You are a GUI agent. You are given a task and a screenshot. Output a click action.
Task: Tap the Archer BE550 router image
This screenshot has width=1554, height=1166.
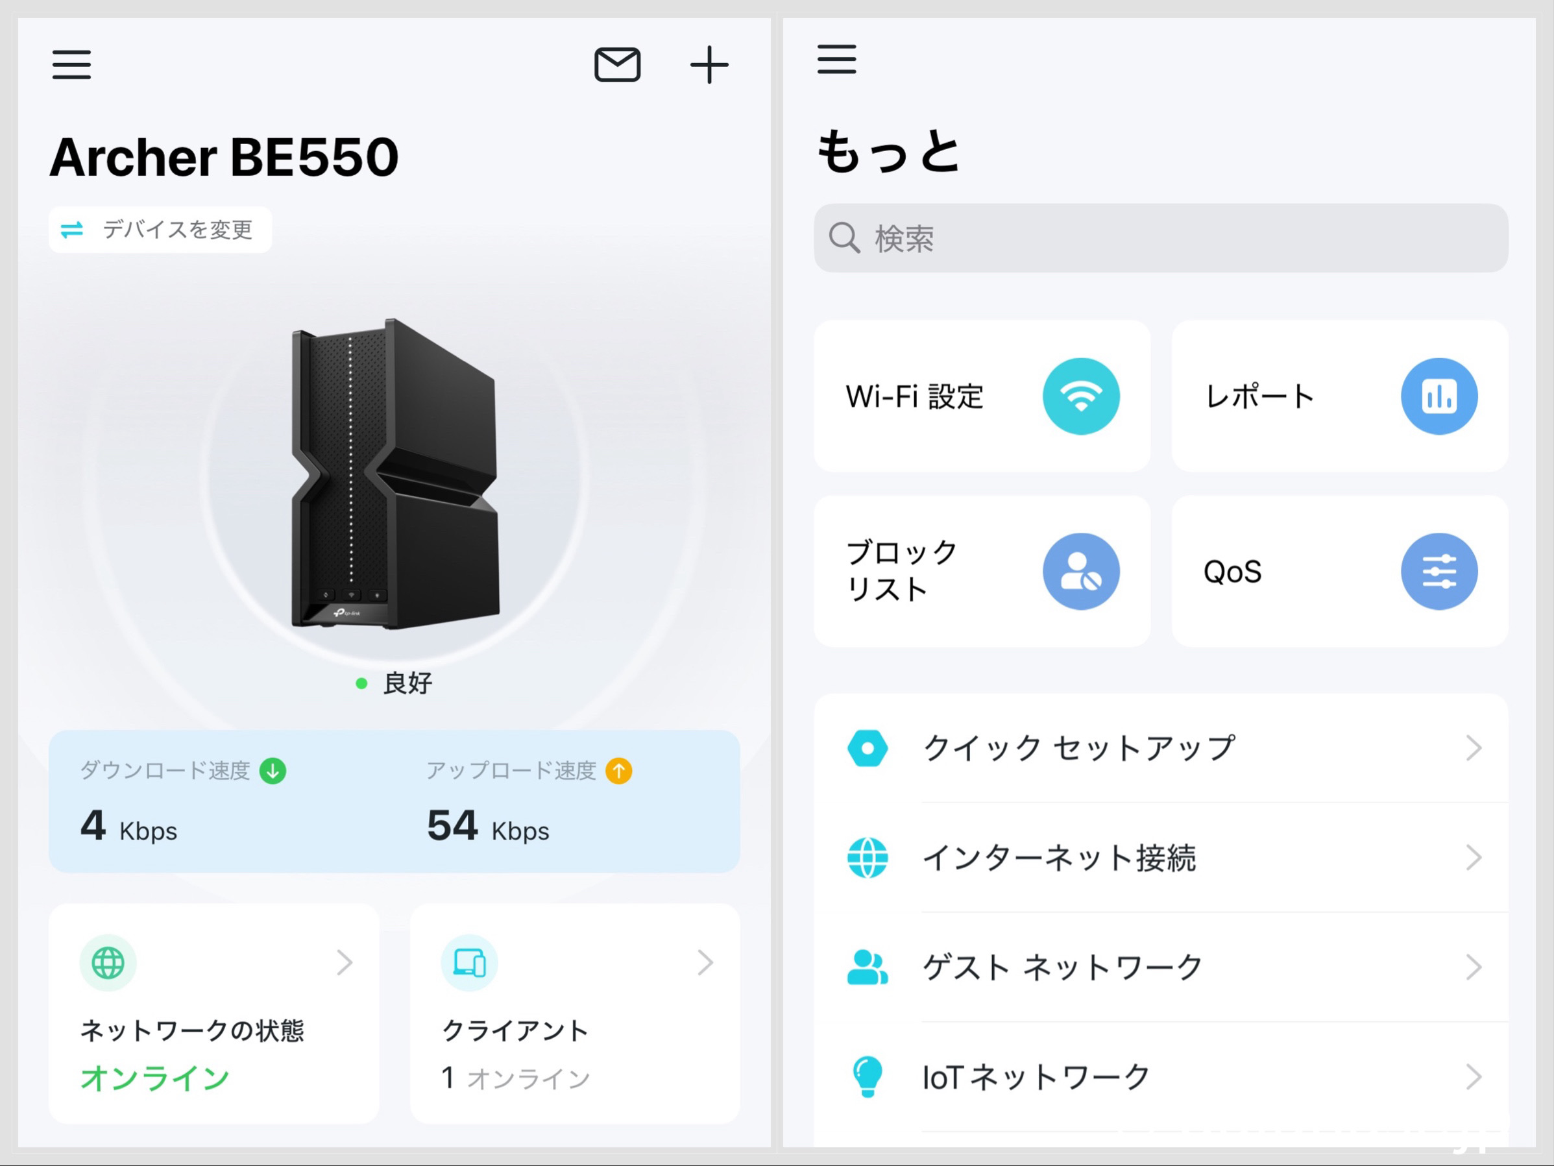[x=395, y=473]
